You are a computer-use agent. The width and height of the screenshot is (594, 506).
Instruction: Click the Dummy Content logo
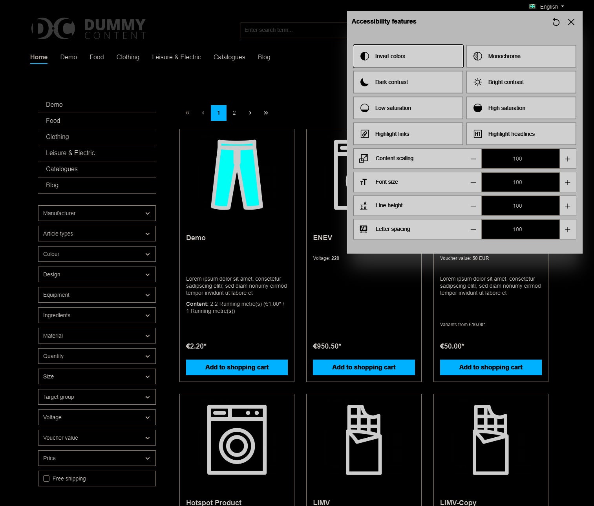88,29
